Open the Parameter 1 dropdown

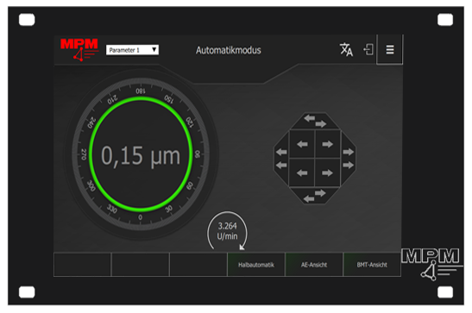coord(132,50)
